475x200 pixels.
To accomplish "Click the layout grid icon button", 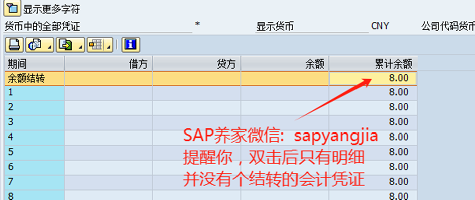I will pos(96,45).
